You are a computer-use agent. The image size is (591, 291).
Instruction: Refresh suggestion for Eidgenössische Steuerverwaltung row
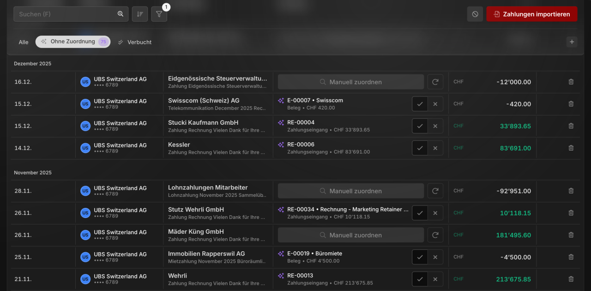pos(435,82)
